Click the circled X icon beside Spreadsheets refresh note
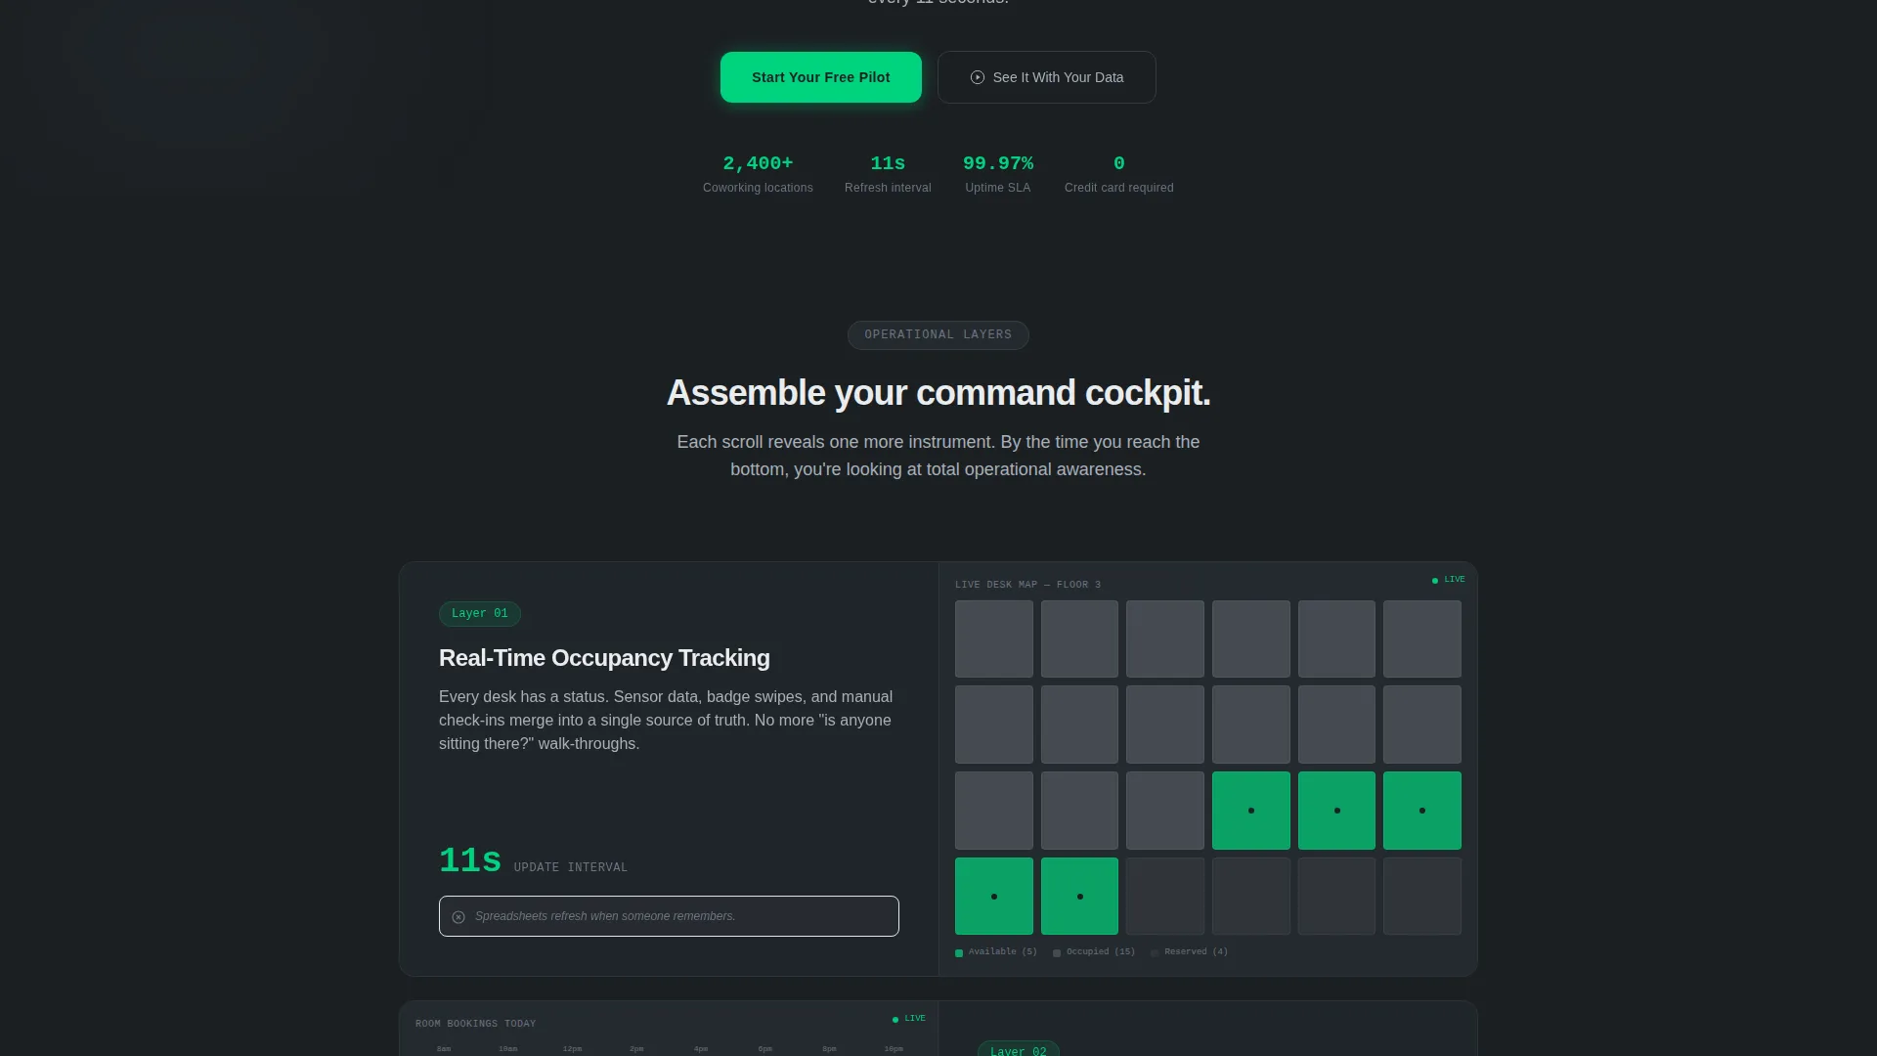Screen dimensions: 1877x1056 point(458,917)
